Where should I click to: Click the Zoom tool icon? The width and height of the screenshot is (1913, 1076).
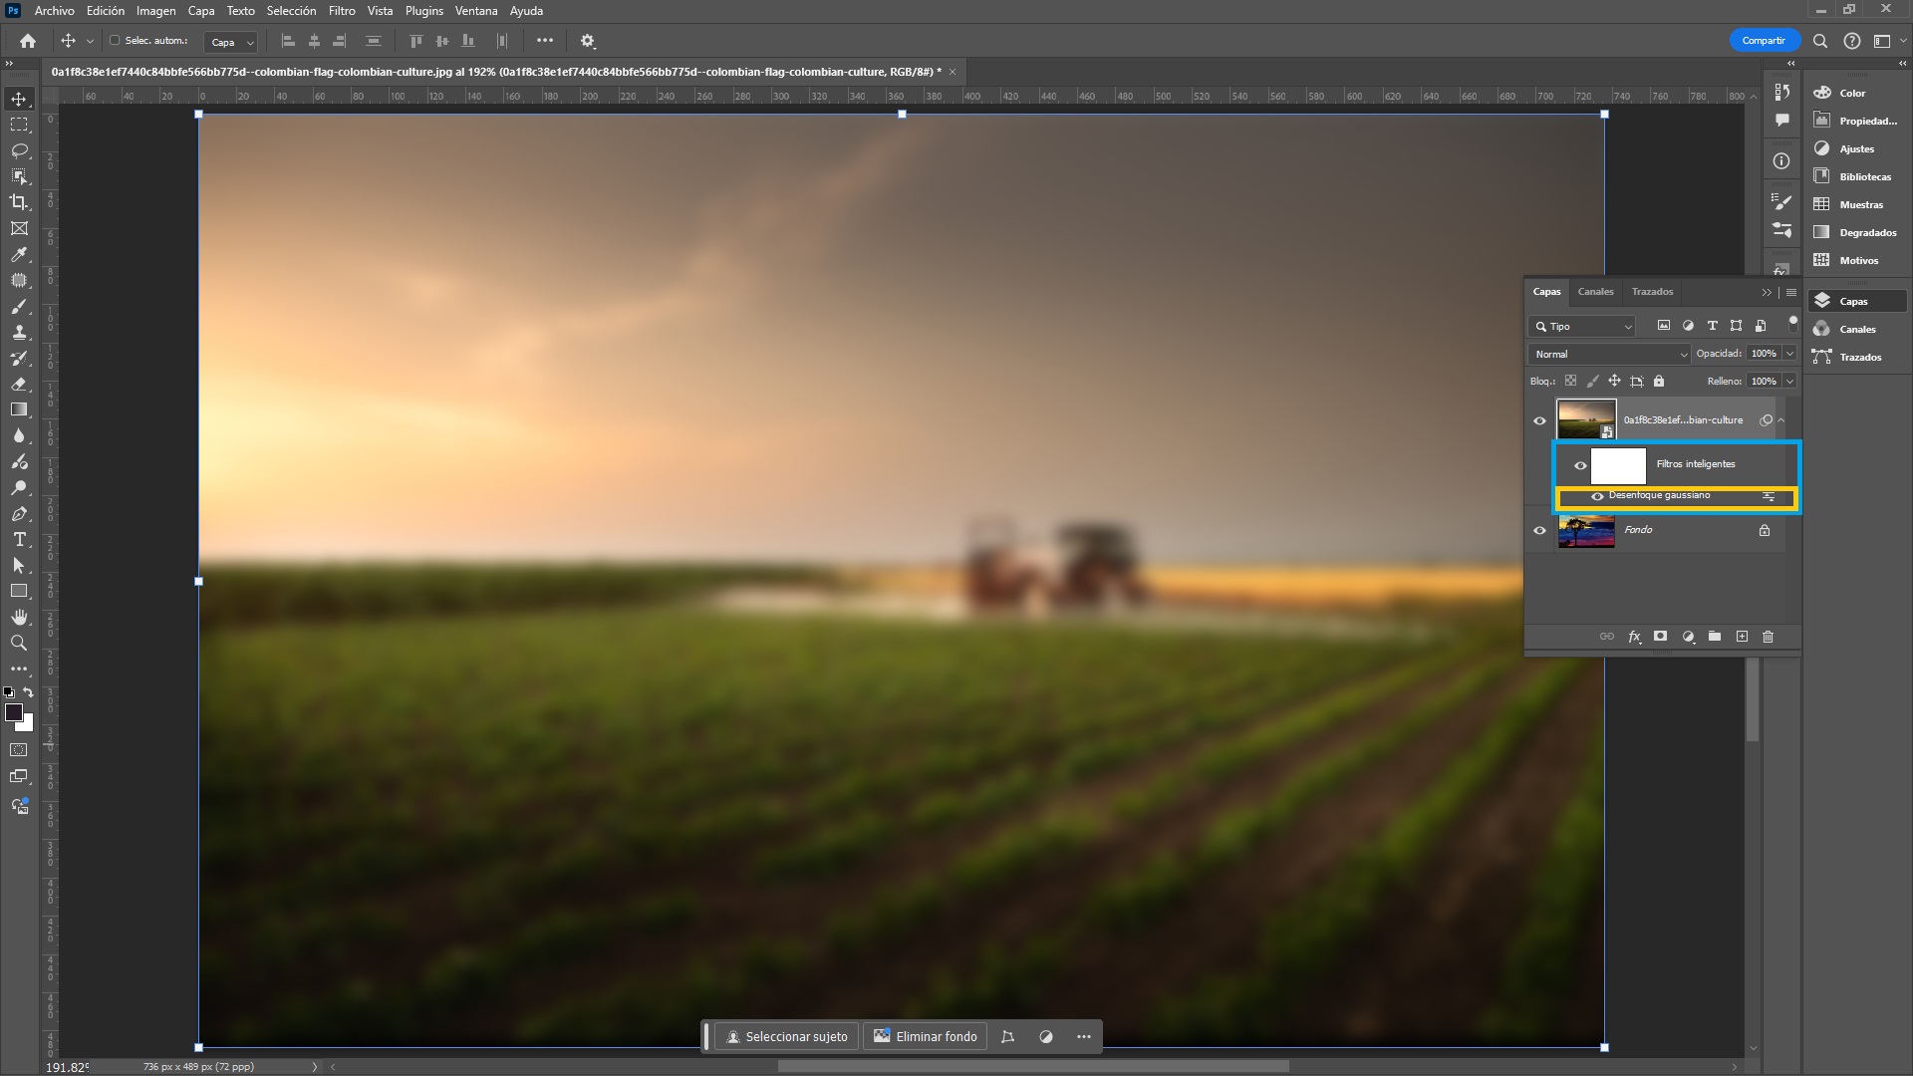pos(18,643)
